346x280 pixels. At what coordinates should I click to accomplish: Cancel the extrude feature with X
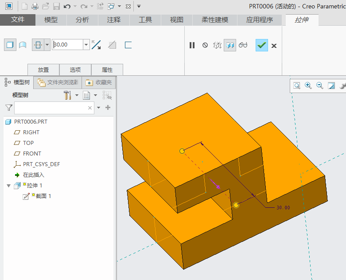[274, 45]
